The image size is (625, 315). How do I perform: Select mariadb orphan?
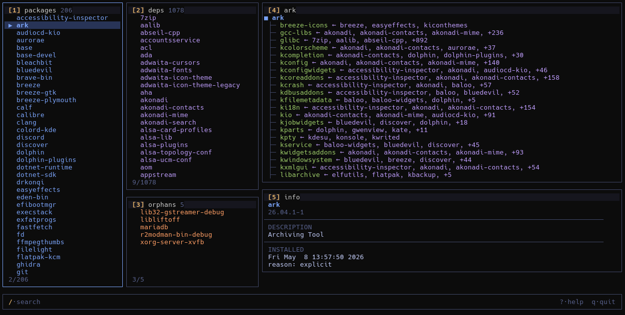[x=154, y=227]
